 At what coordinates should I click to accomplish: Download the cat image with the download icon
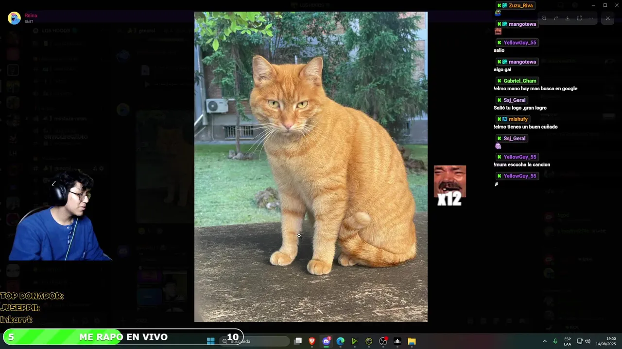(568, 18)
